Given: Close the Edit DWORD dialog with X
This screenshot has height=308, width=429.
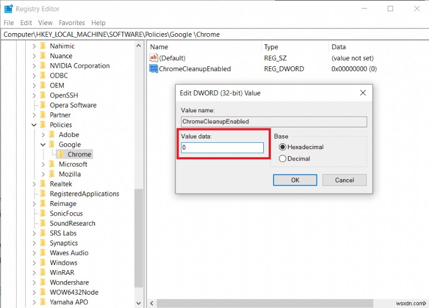Looking at the screenshot, I should [x=363, y=93].
